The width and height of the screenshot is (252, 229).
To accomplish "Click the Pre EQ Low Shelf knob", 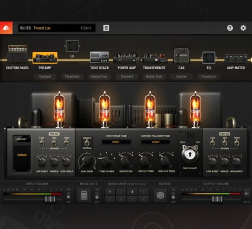I will pos(42,161).
